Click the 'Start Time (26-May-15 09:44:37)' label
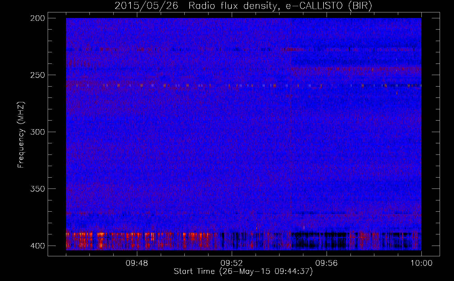This screenshot has width=454, height=281. 243,271
